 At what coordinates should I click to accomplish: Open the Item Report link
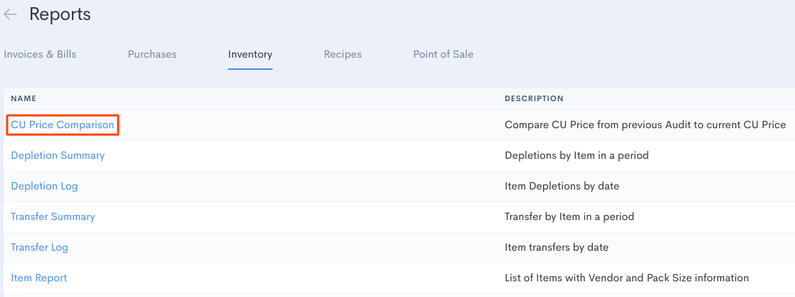(39, 278)
